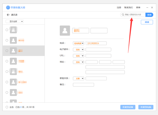The width and height of the screenshot is (158, 115).
Task: Click the 苹果恢复大师 app logo icon
Action: point(8,8)
